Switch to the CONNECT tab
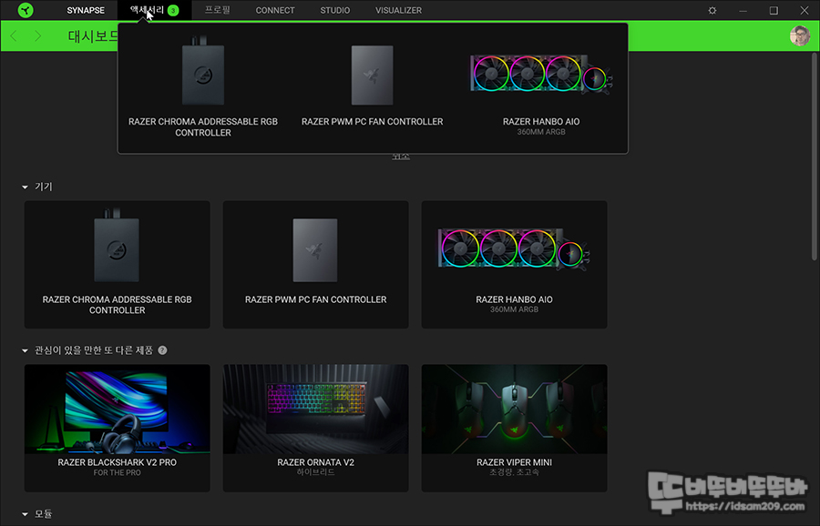Screen dimensions: 820x526 point(275,10)
